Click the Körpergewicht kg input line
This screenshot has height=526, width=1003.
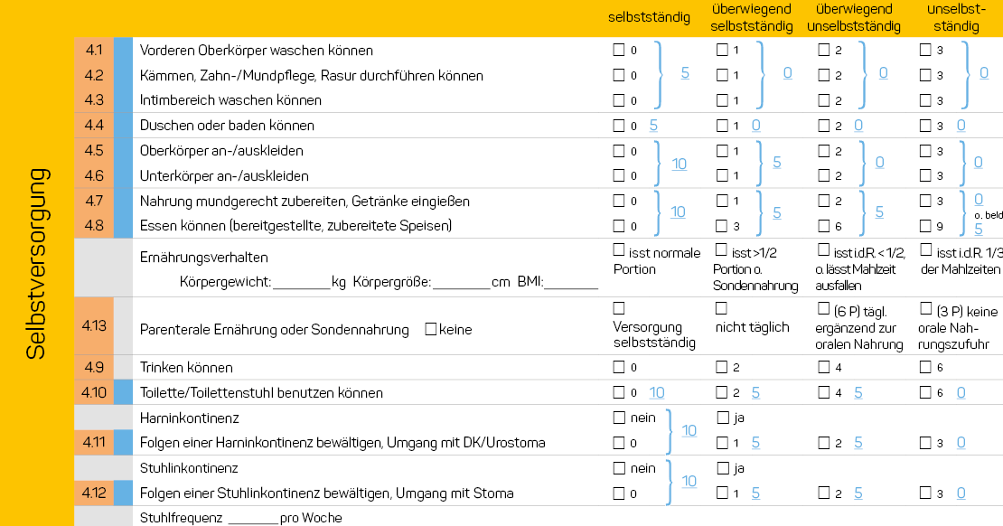(x=301, y=283)
